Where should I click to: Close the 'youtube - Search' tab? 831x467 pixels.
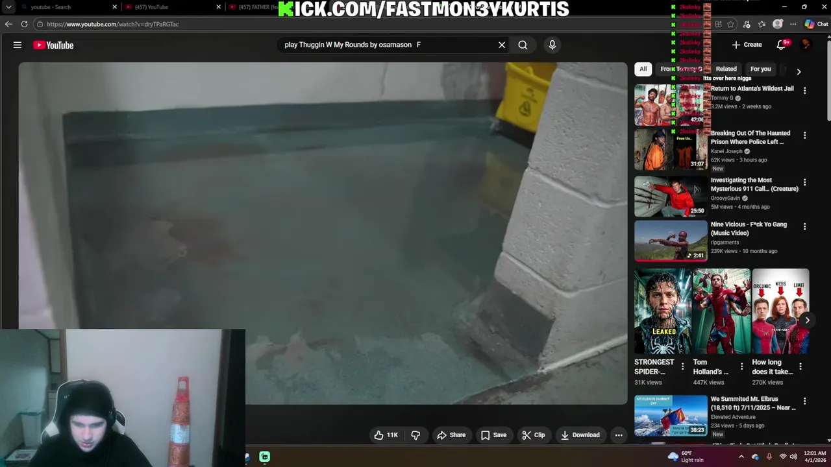pyautogui.click(x=115, y=7)
